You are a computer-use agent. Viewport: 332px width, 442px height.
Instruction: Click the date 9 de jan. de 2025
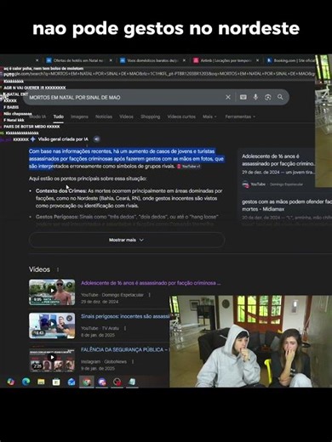tap(98, 369)
